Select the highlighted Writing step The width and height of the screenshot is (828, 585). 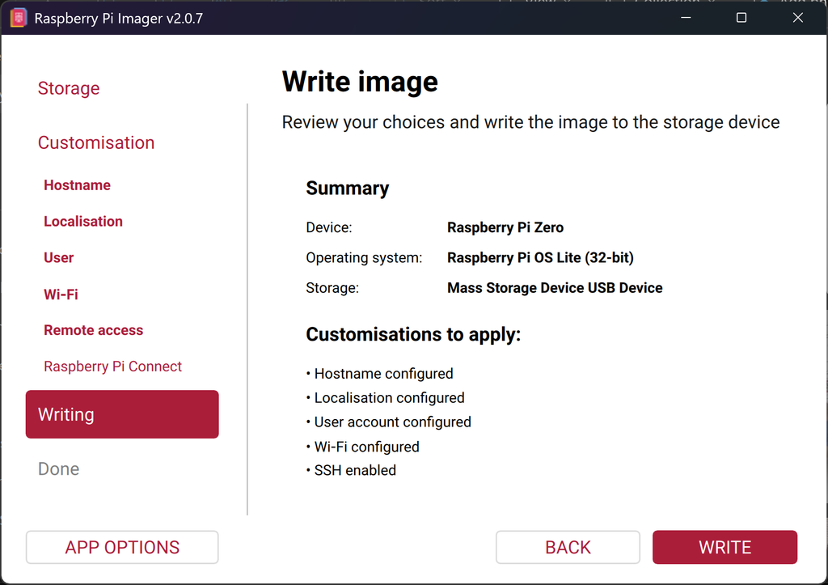122,414
